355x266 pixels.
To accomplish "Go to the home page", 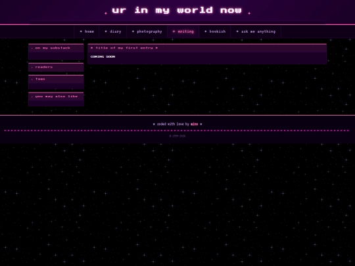I will (87, 32).
